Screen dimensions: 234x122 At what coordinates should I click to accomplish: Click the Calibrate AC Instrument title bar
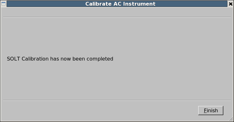[117, 4]
